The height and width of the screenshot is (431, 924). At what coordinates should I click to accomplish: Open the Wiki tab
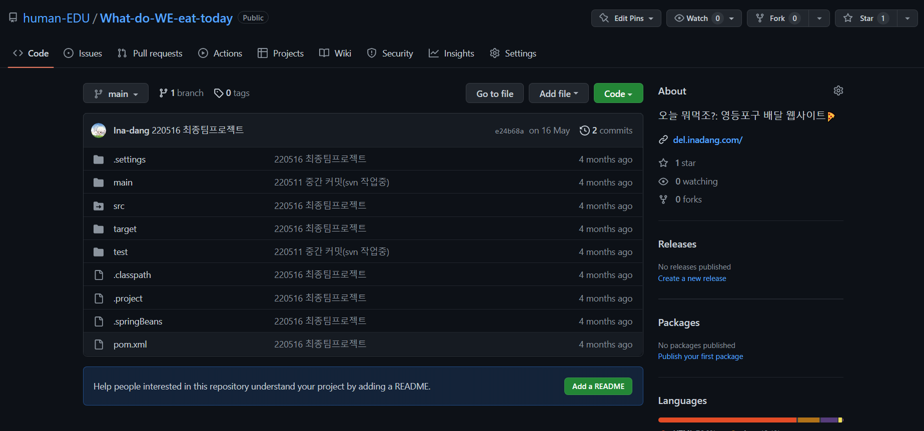click(335, 53)
